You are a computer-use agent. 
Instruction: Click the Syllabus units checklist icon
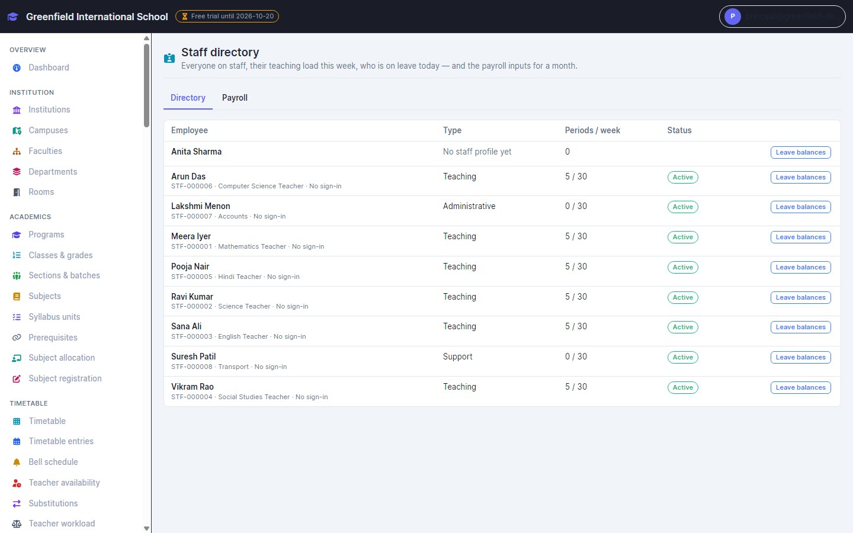[17, 317]
